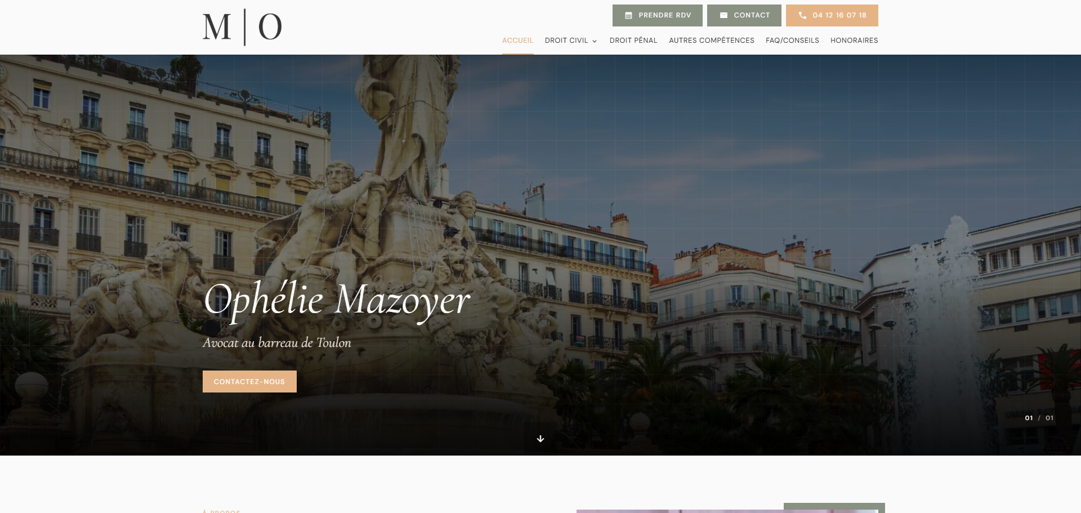Click the calendar icon in Prendre RDV
Screen dimensions: 1081x513
click(628, 16)
